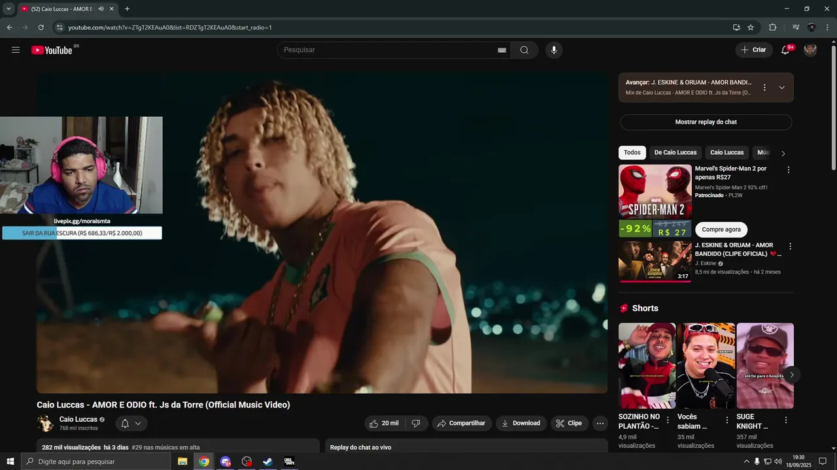Dislike the video
The image size is (837, 470).
click(x=416, y=423)
